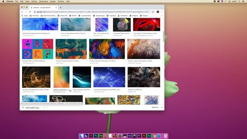This screenshot has height=139, width=247.
Task: Open the Calendars bookmark
Action: pos(123,16)
